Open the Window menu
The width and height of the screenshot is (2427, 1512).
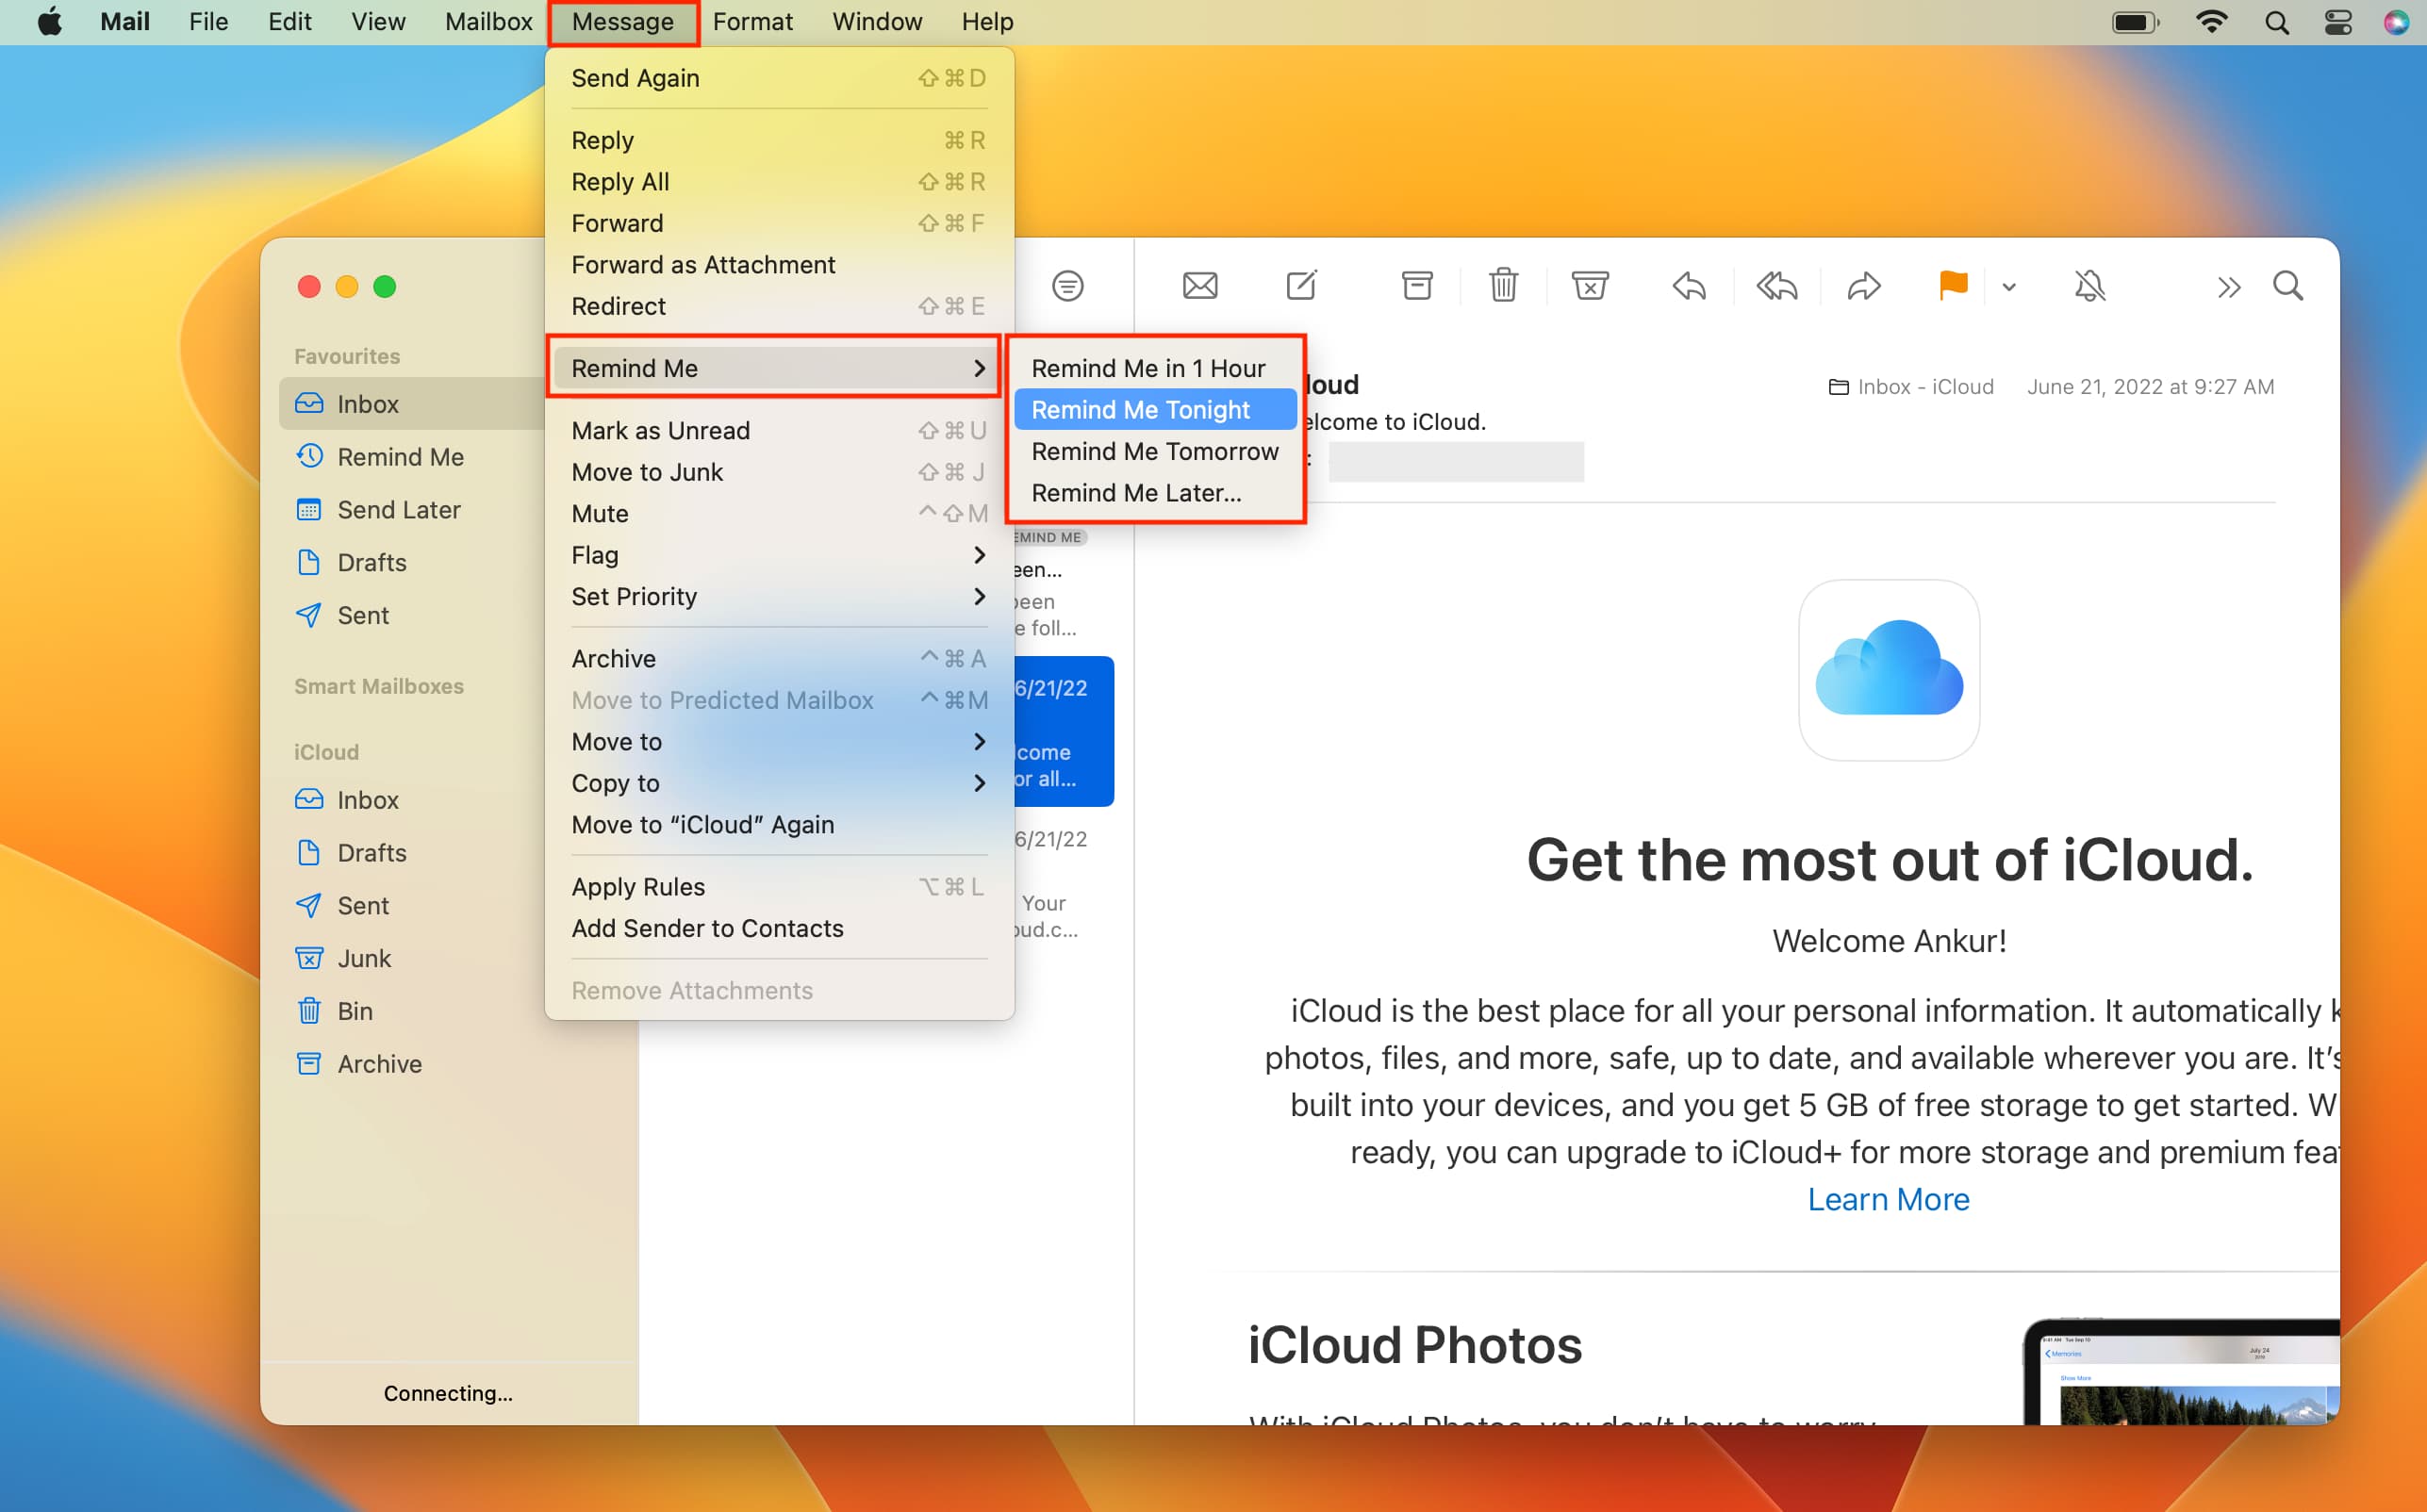[x=877, y=21]
